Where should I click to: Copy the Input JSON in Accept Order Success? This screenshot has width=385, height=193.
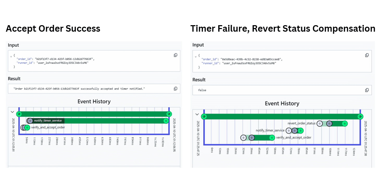(x=176, y=55)
